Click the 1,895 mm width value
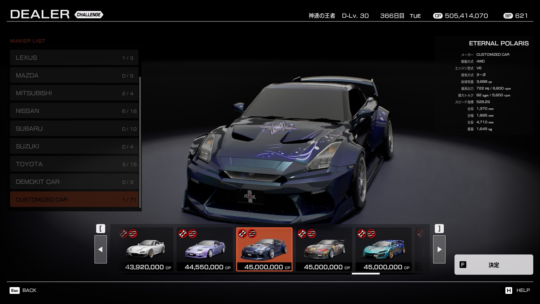The image size is (540, 304). pyautogui.click(x=485, y=115)
